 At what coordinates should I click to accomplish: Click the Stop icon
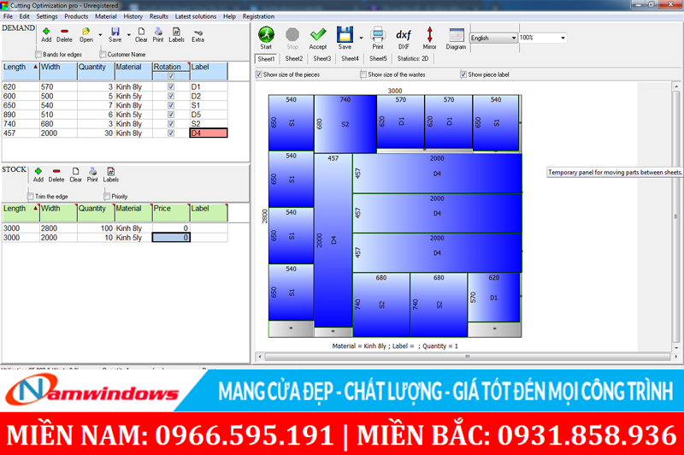292,34
